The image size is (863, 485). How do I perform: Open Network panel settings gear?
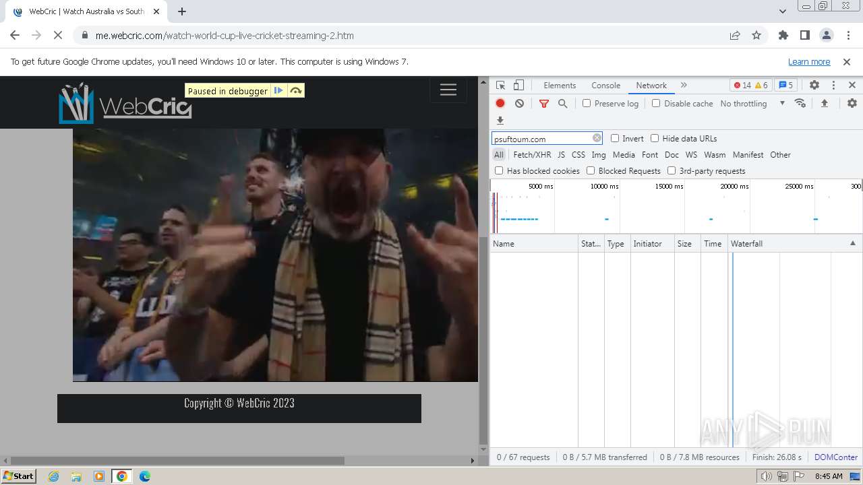click(852, 103)
